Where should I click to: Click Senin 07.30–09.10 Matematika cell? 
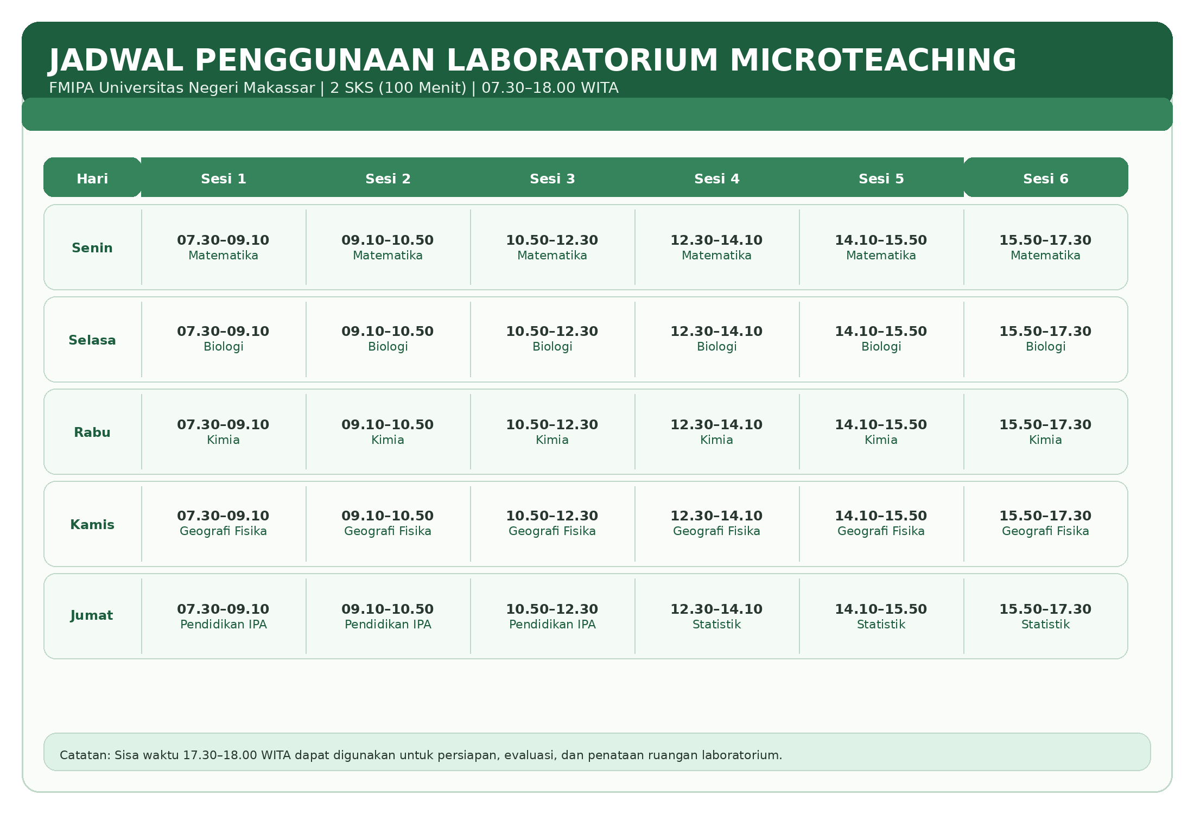[x=223, y=247]
